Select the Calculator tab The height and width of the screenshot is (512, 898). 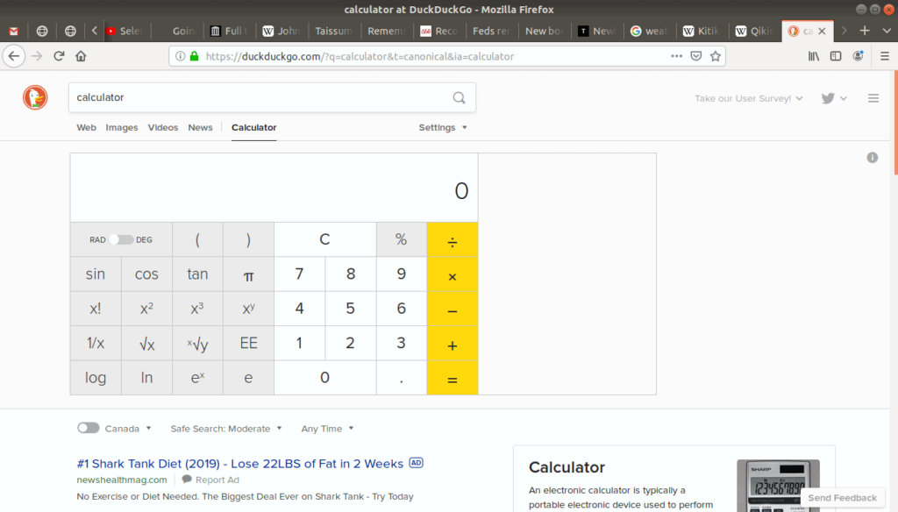coord(253,128)
